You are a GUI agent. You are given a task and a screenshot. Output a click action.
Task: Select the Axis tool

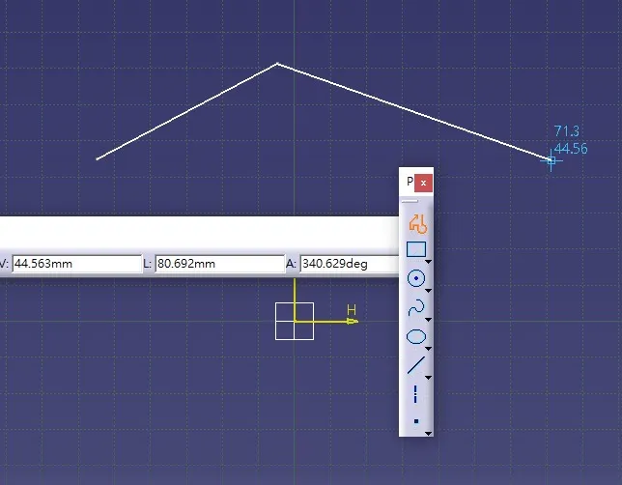click(x=415, y=394)
